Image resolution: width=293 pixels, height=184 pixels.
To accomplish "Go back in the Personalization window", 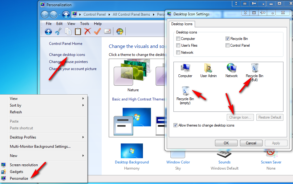I will tap(45, 14).
